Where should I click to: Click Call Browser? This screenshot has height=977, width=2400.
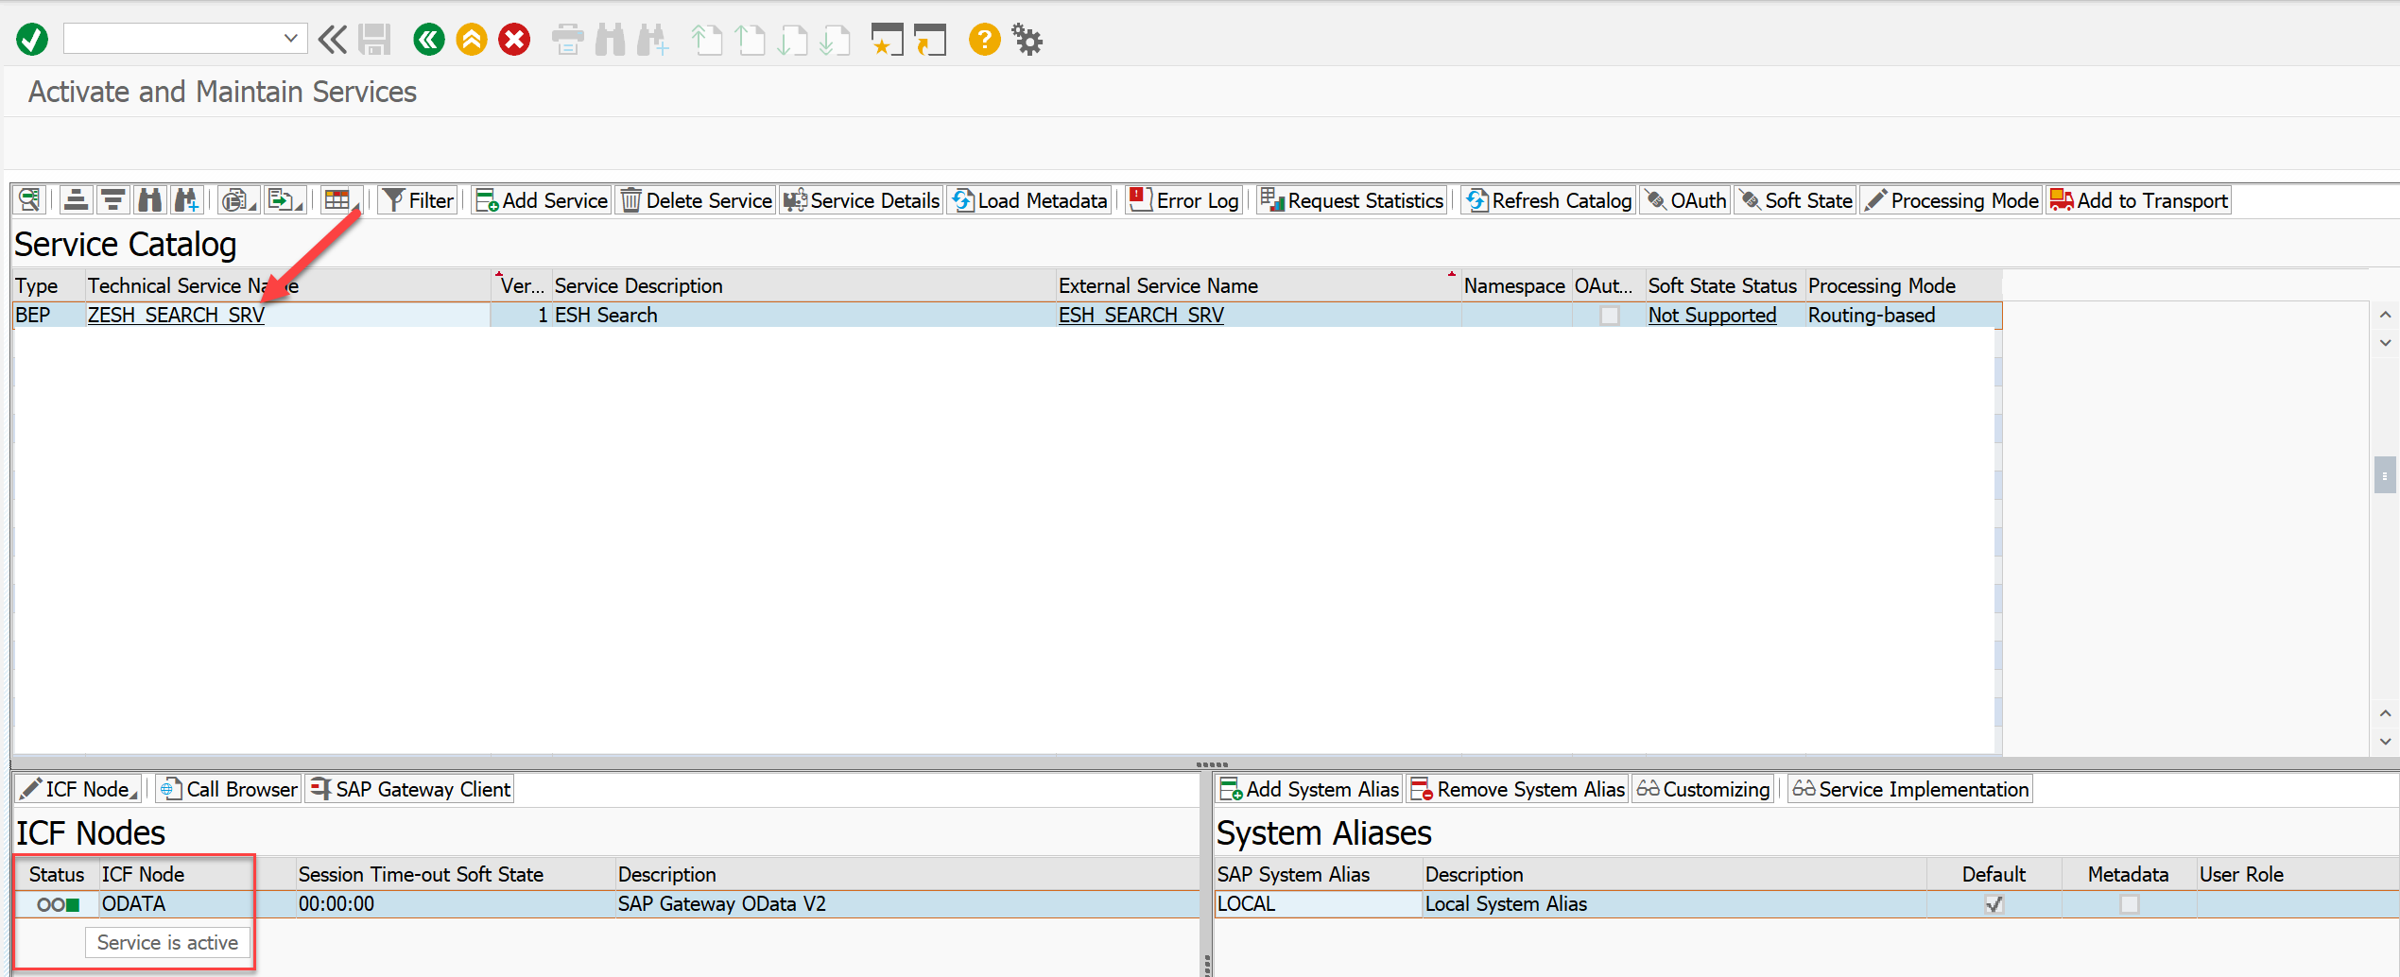click(x=229, y=789)
